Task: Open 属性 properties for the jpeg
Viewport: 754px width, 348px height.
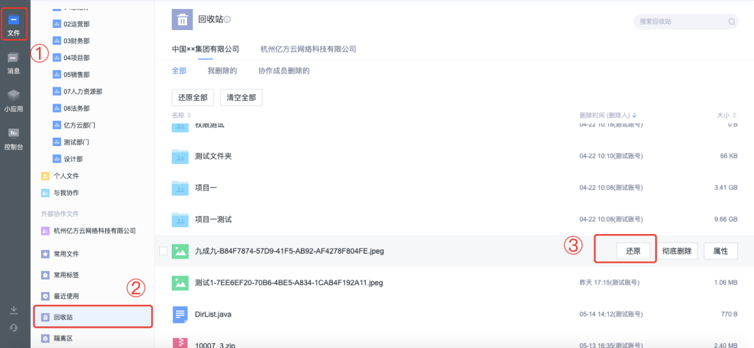Action: 720,251
